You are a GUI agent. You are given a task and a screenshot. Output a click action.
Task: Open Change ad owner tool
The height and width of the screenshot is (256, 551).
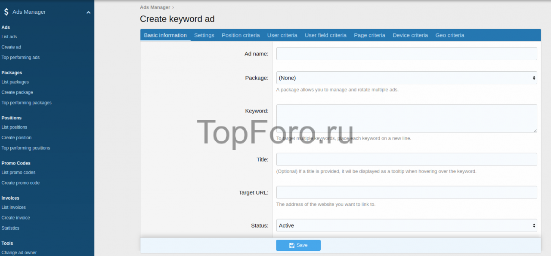[19, 253]
